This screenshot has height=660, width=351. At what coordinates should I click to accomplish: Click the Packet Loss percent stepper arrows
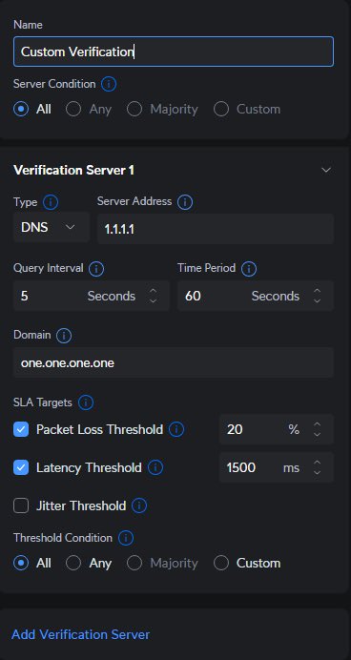click(x=318, y=429)
